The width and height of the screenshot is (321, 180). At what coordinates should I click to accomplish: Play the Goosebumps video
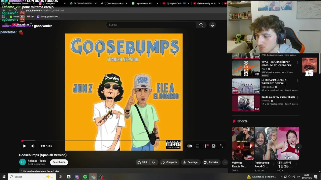25,146
